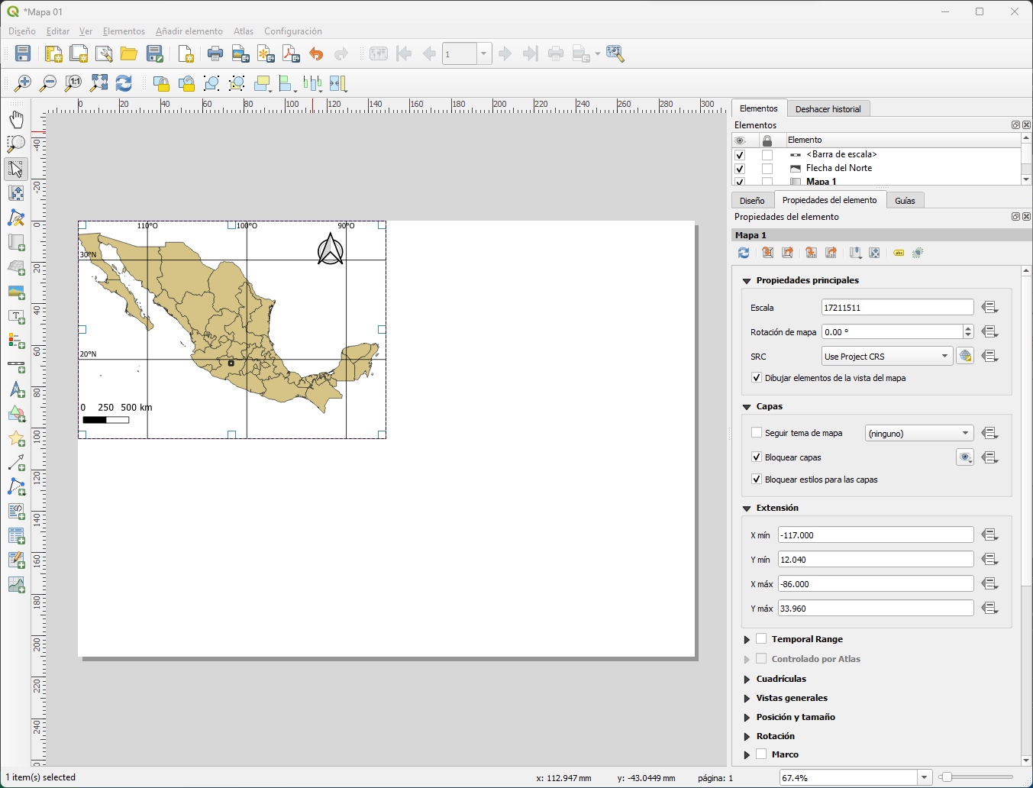Switch to the Guías tab
1033x788 pixels.
click(905, 201)
